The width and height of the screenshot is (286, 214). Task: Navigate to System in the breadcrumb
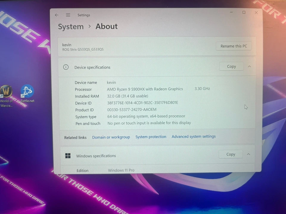click(71, 27)
